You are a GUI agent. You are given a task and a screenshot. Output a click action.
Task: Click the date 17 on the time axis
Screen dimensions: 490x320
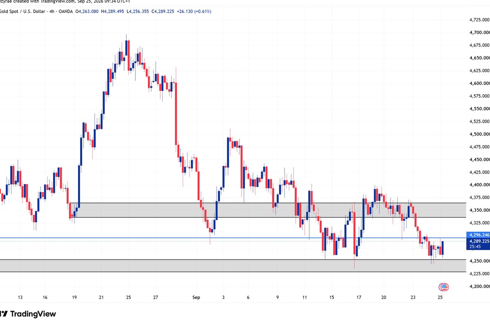[x=359, y=297]
